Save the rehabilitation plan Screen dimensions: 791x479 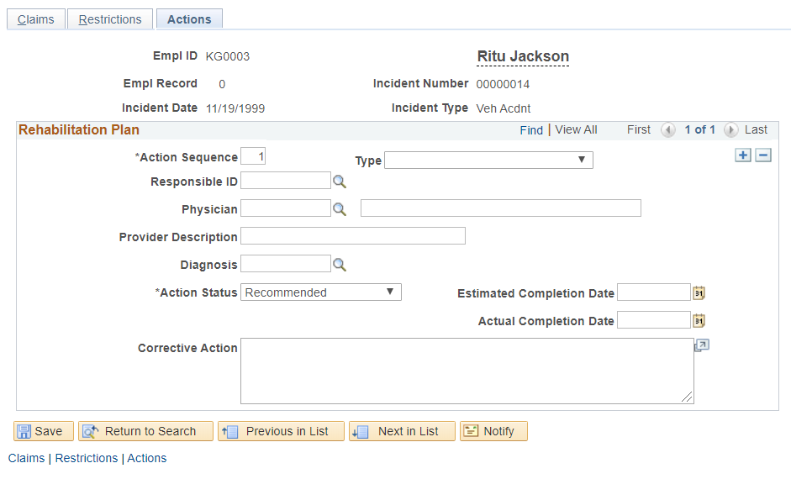44,431
